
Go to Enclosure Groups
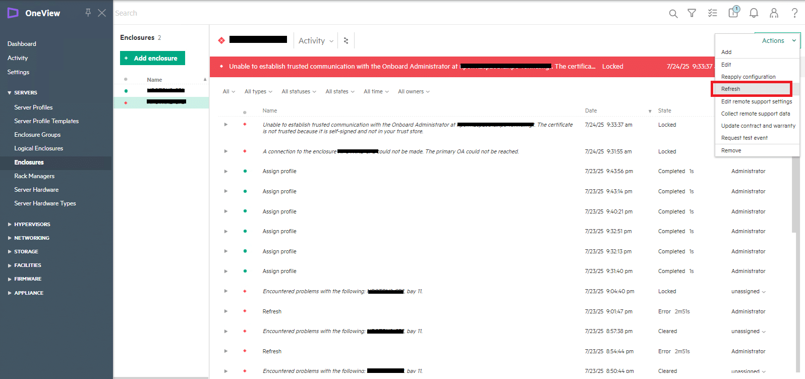tap(37, 135)
